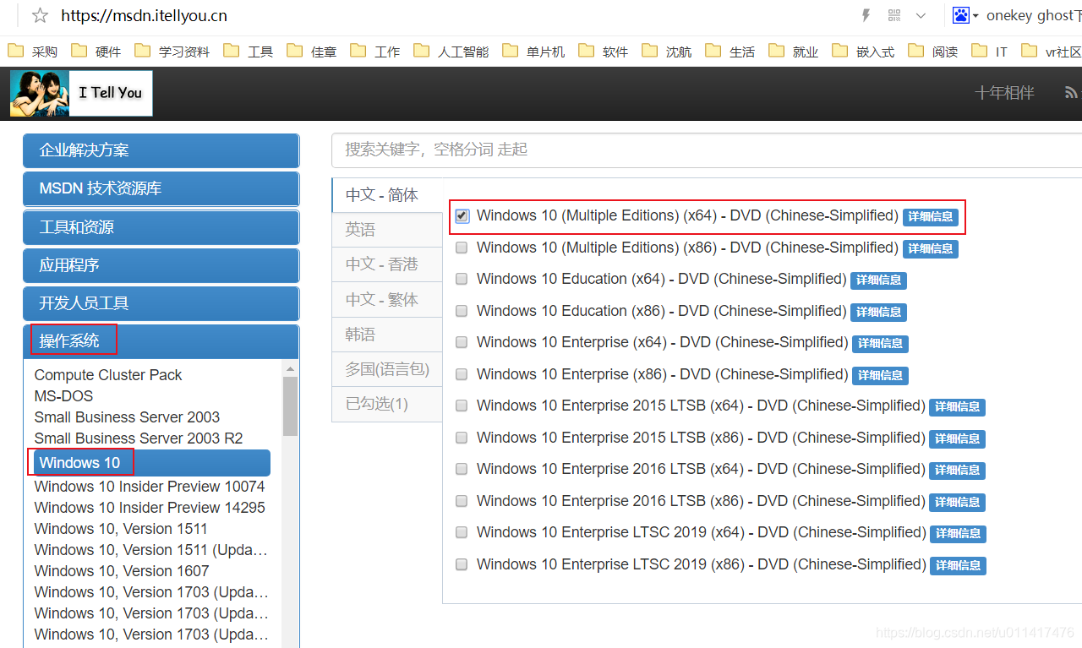Select Windows 10 Insider Preview 10074

click(x=150, y=487)
